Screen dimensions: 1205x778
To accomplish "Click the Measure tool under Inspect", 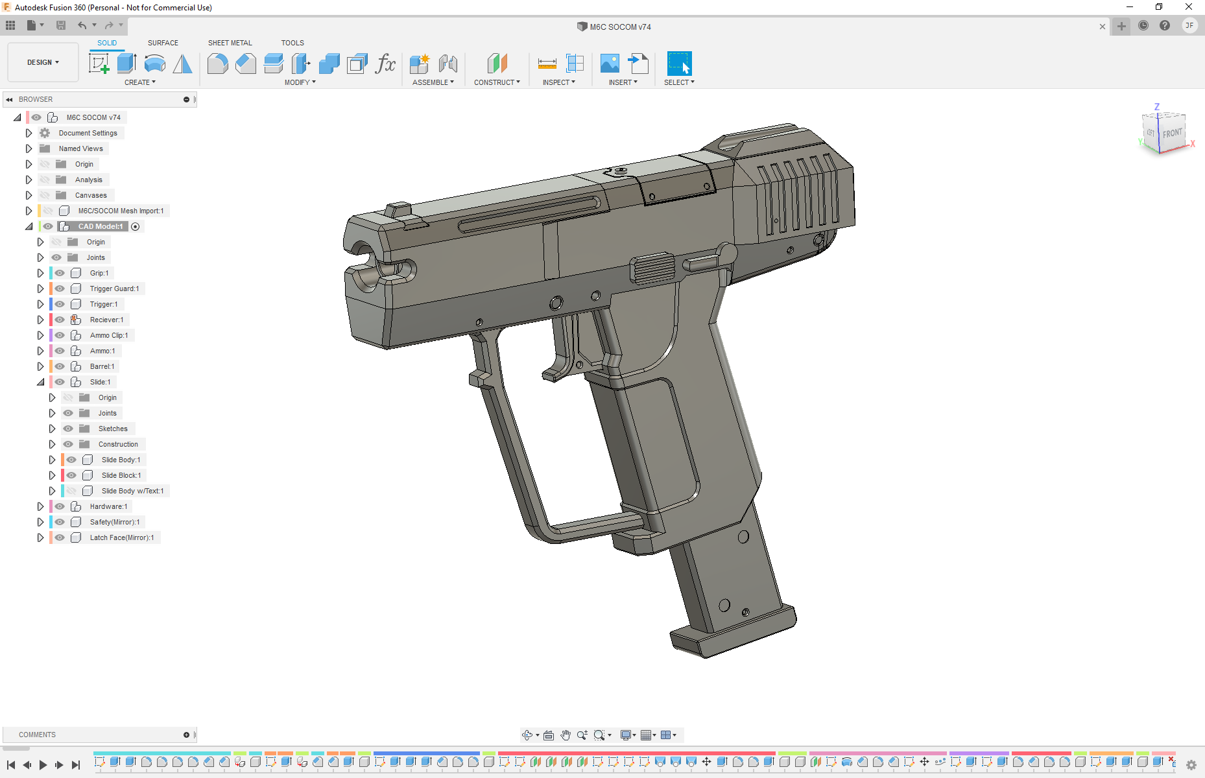I will coord(547,64).
